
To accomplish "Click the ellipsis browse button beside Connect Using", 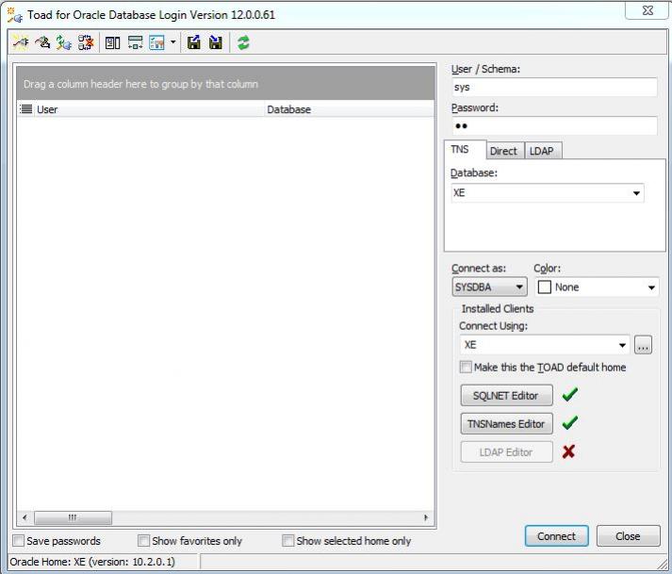I will 644,345.
